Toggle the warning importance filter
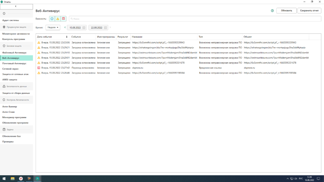Screen dimensions: 324x182 click(58, 19)
